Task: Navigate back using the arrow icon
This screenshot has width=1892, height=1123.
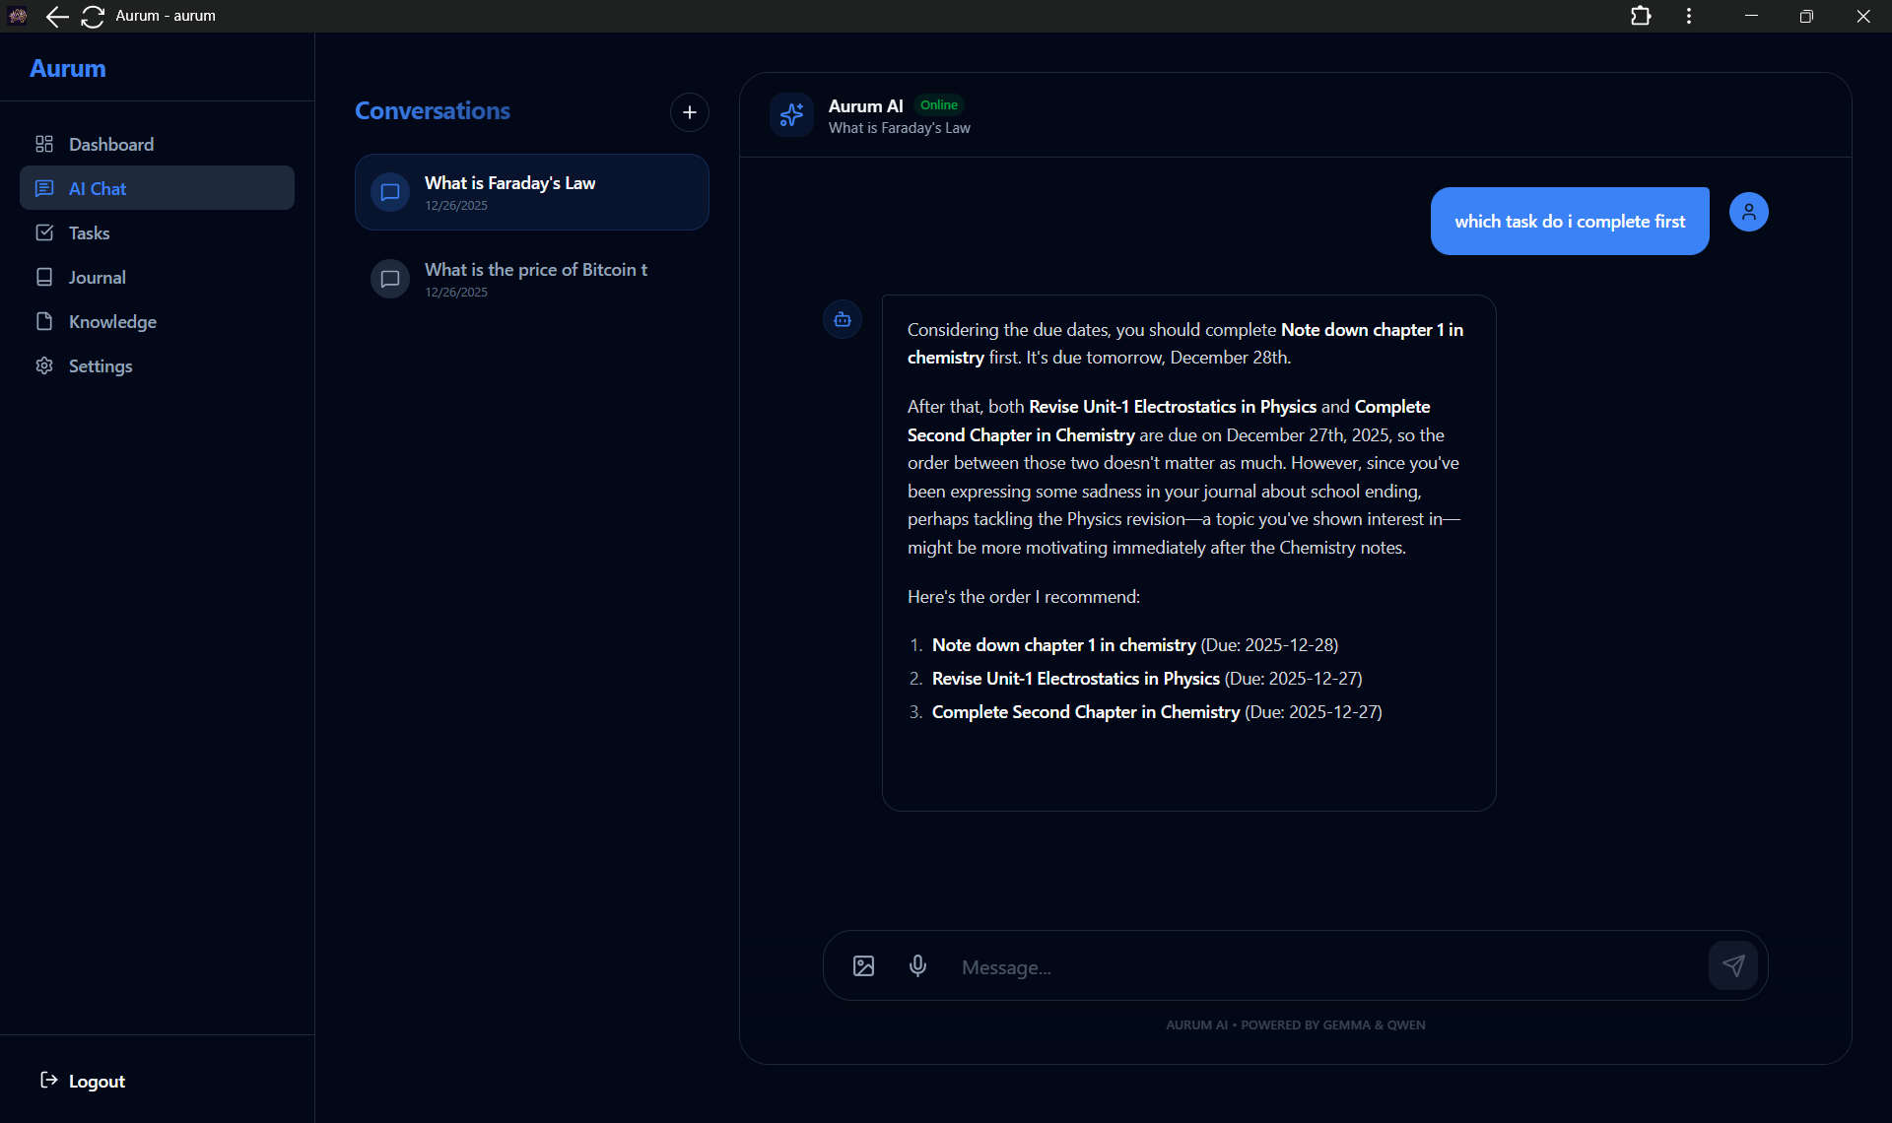Action: click(x=57, y=17)
